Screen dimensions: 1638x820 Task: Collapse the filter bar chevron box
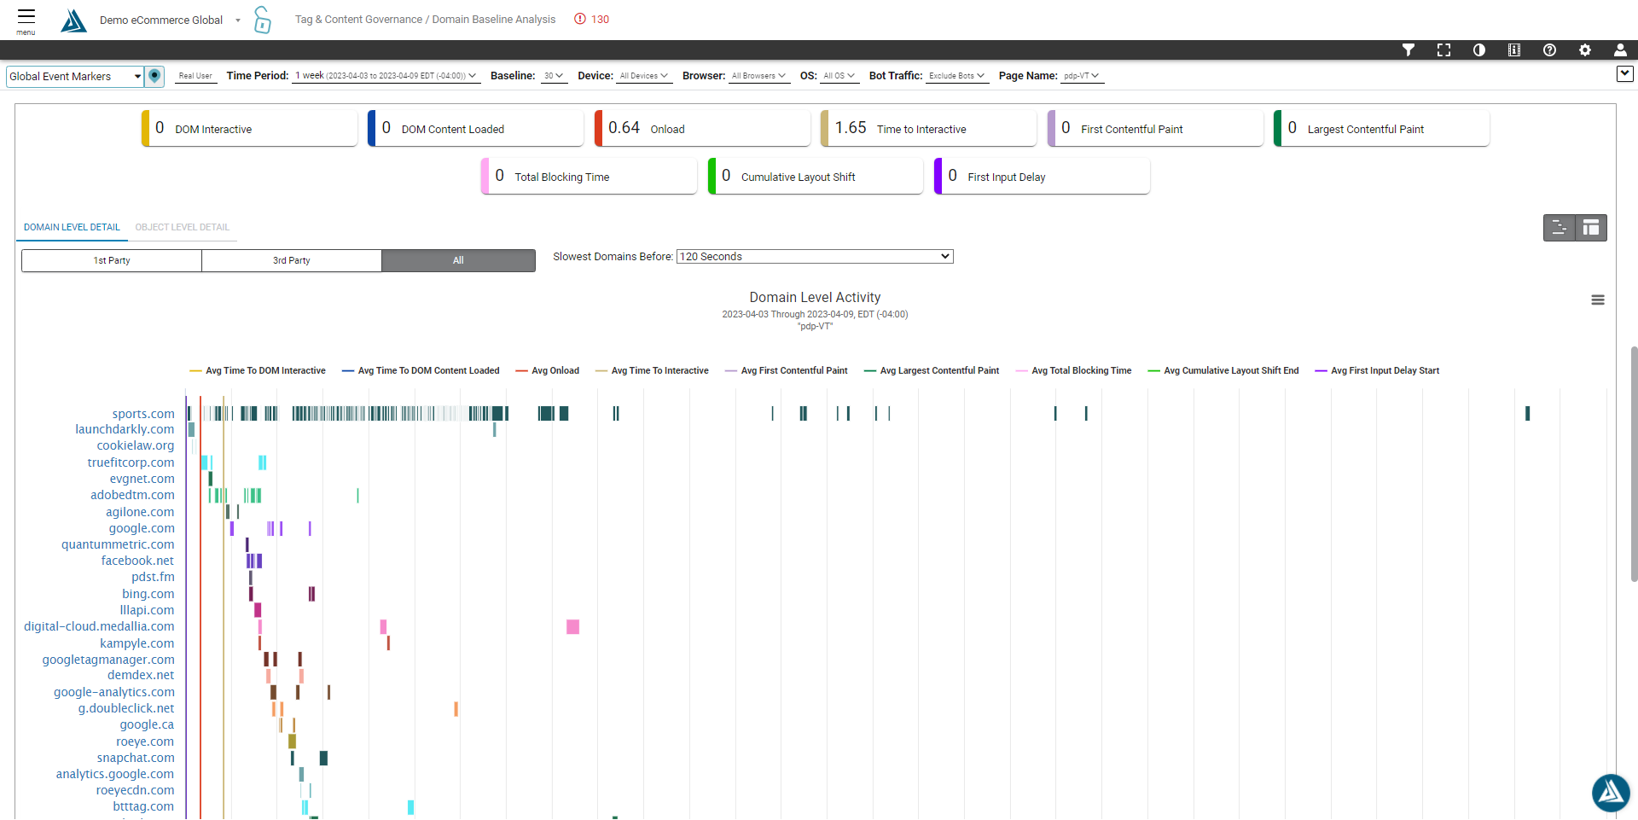[x=1625, y=74]
